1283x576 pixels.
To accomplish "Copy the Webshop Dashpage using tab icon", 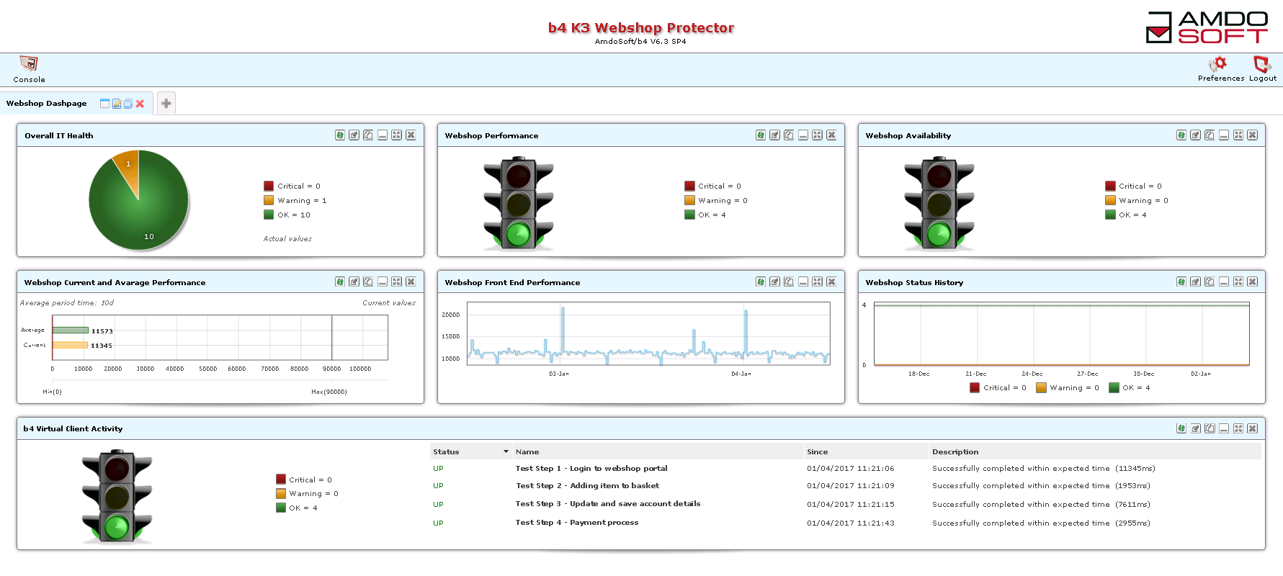I will pyautogui.click(x=128, y=104).
